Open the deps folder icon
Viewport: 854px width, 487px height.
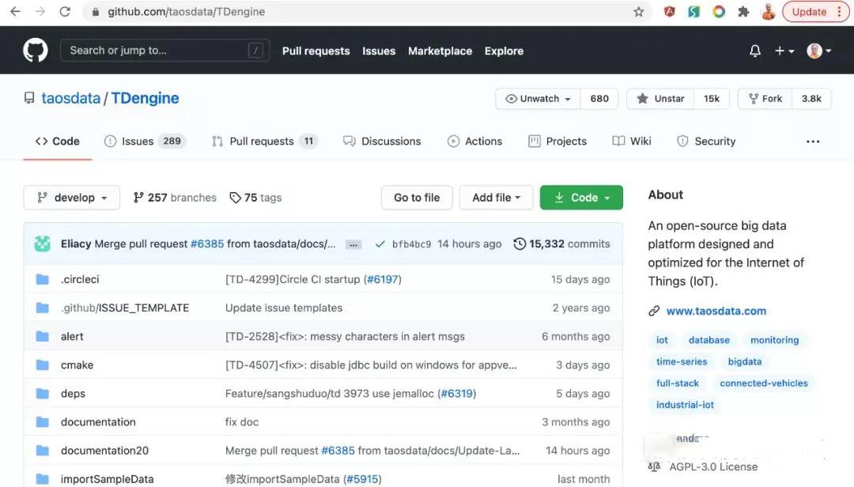pos(43,393)
